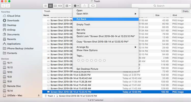Click Trash in the bottom path bar

click(49, 96)
